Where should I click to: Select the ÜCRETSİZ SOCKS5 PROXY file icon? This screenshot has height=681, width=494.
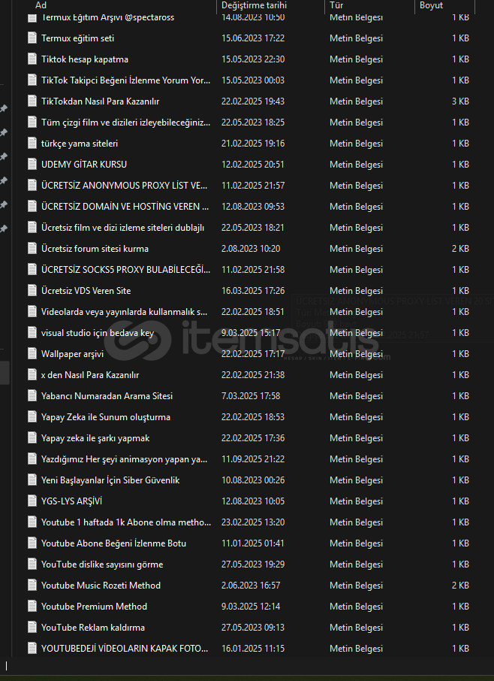32,270
